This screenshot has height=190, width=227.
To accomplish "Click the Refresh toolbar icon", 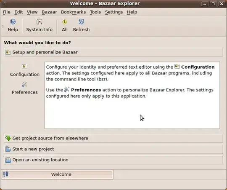I will [81, 22].
